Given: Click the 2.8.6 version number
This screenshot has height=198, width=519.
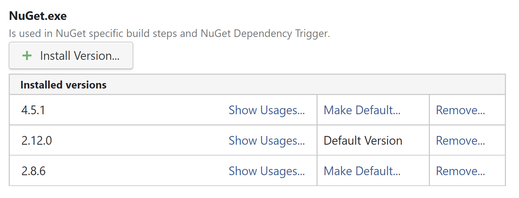Looking at the screenshot, I should coord(34,171).
